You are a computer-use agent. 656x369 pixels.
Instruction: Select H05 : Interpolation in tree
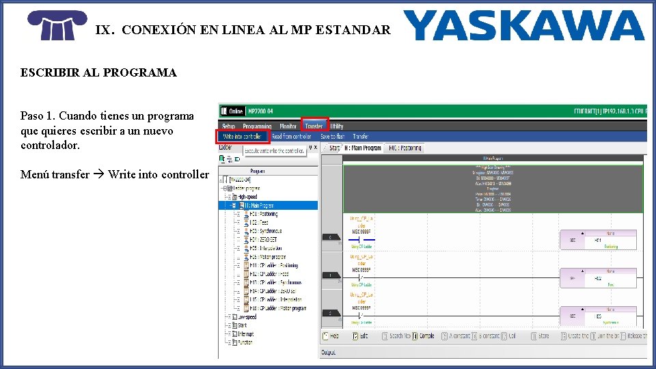coord(265,249)
